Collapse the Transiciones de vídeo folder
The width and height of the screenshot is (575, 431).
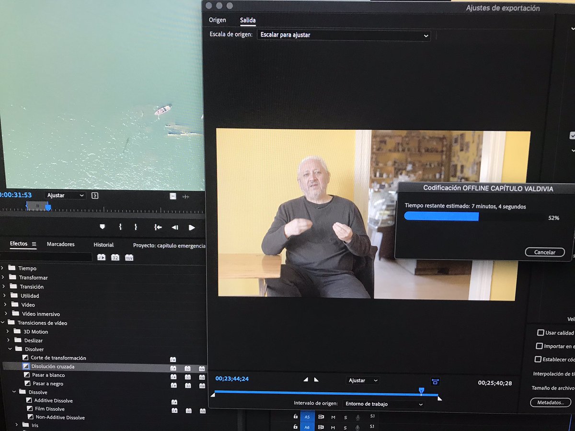2,323
